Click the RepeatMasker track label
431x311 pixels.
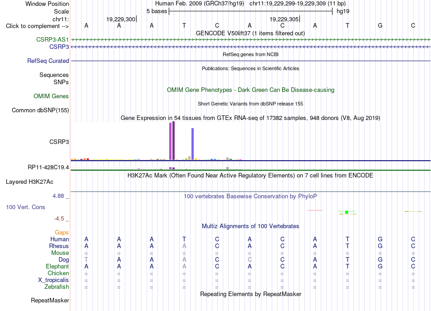pos(50,301)
